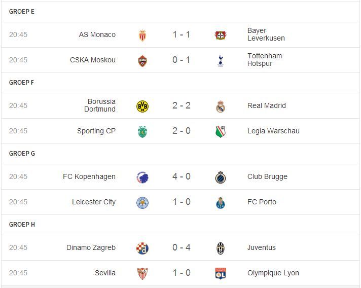This screenshot has width=361, height=288.
Task: Click the Bayer Leverkusen club crest
Action: (221, 35)
